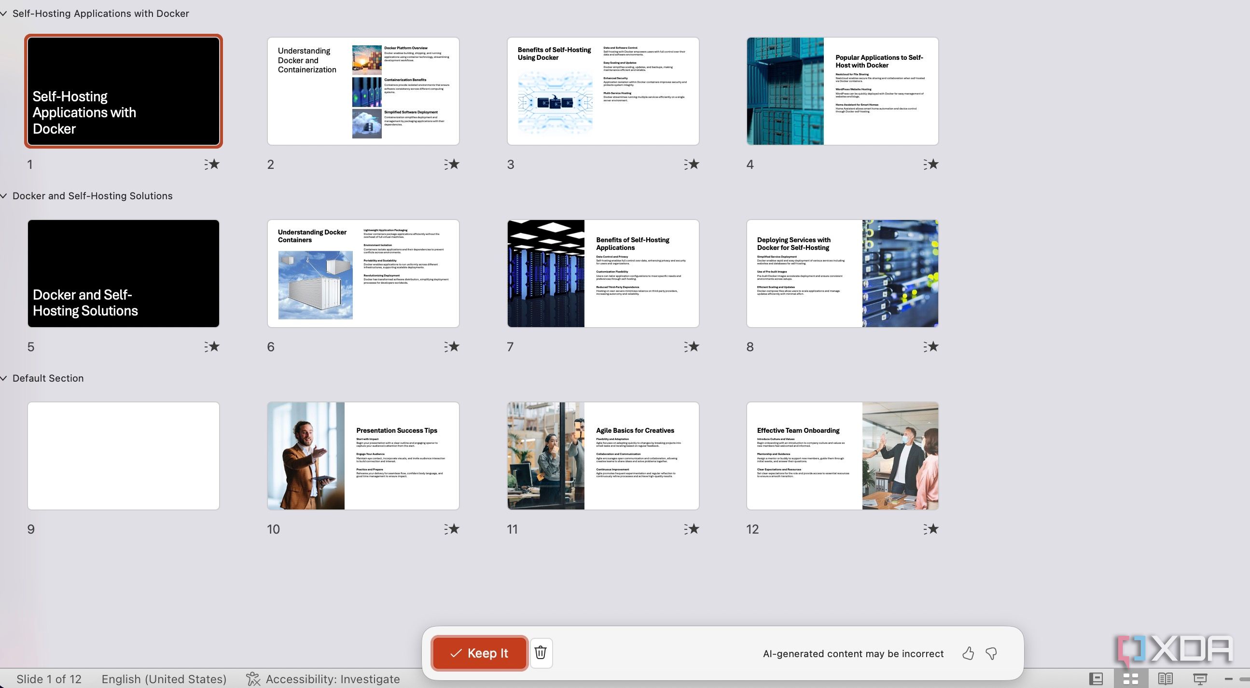Select Understanding Docker Containers slide thumbnail
The height and width of the screenshot is (688, 1250).
coord(363,273)
